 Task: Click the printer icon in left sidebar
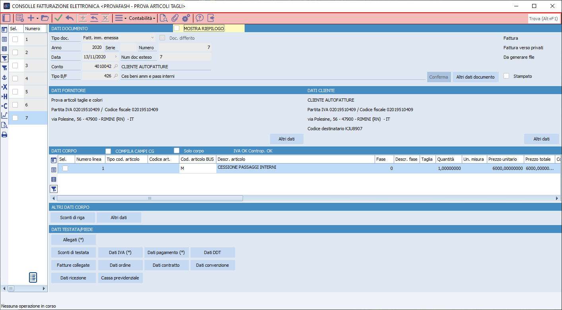click(4, 135)
